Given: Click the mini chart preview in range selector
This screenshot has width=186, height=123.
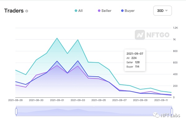Looking at the screenshot, I should pyautogui.click(x=94, y=111).
